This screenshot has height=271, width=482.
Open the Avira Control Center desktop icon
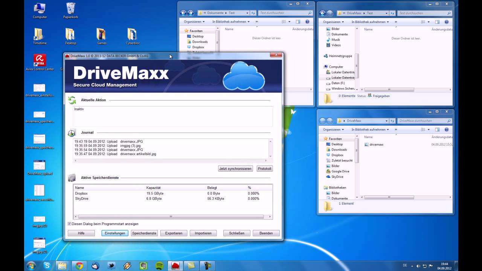[x=40, y=62]
